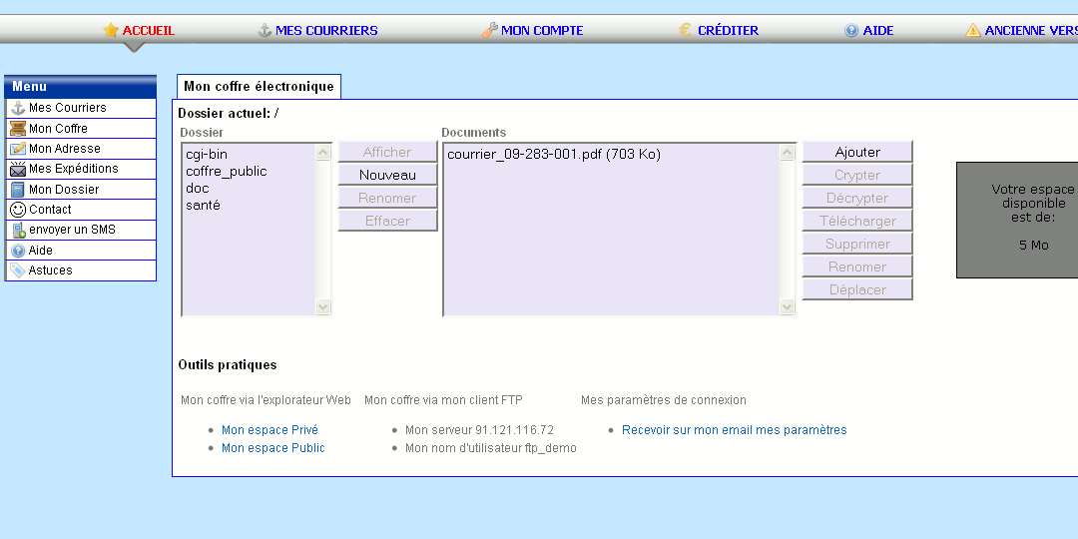Click the Crypter button
The height and width of the screenshot is (539, 1078).
tap(857, 176)
